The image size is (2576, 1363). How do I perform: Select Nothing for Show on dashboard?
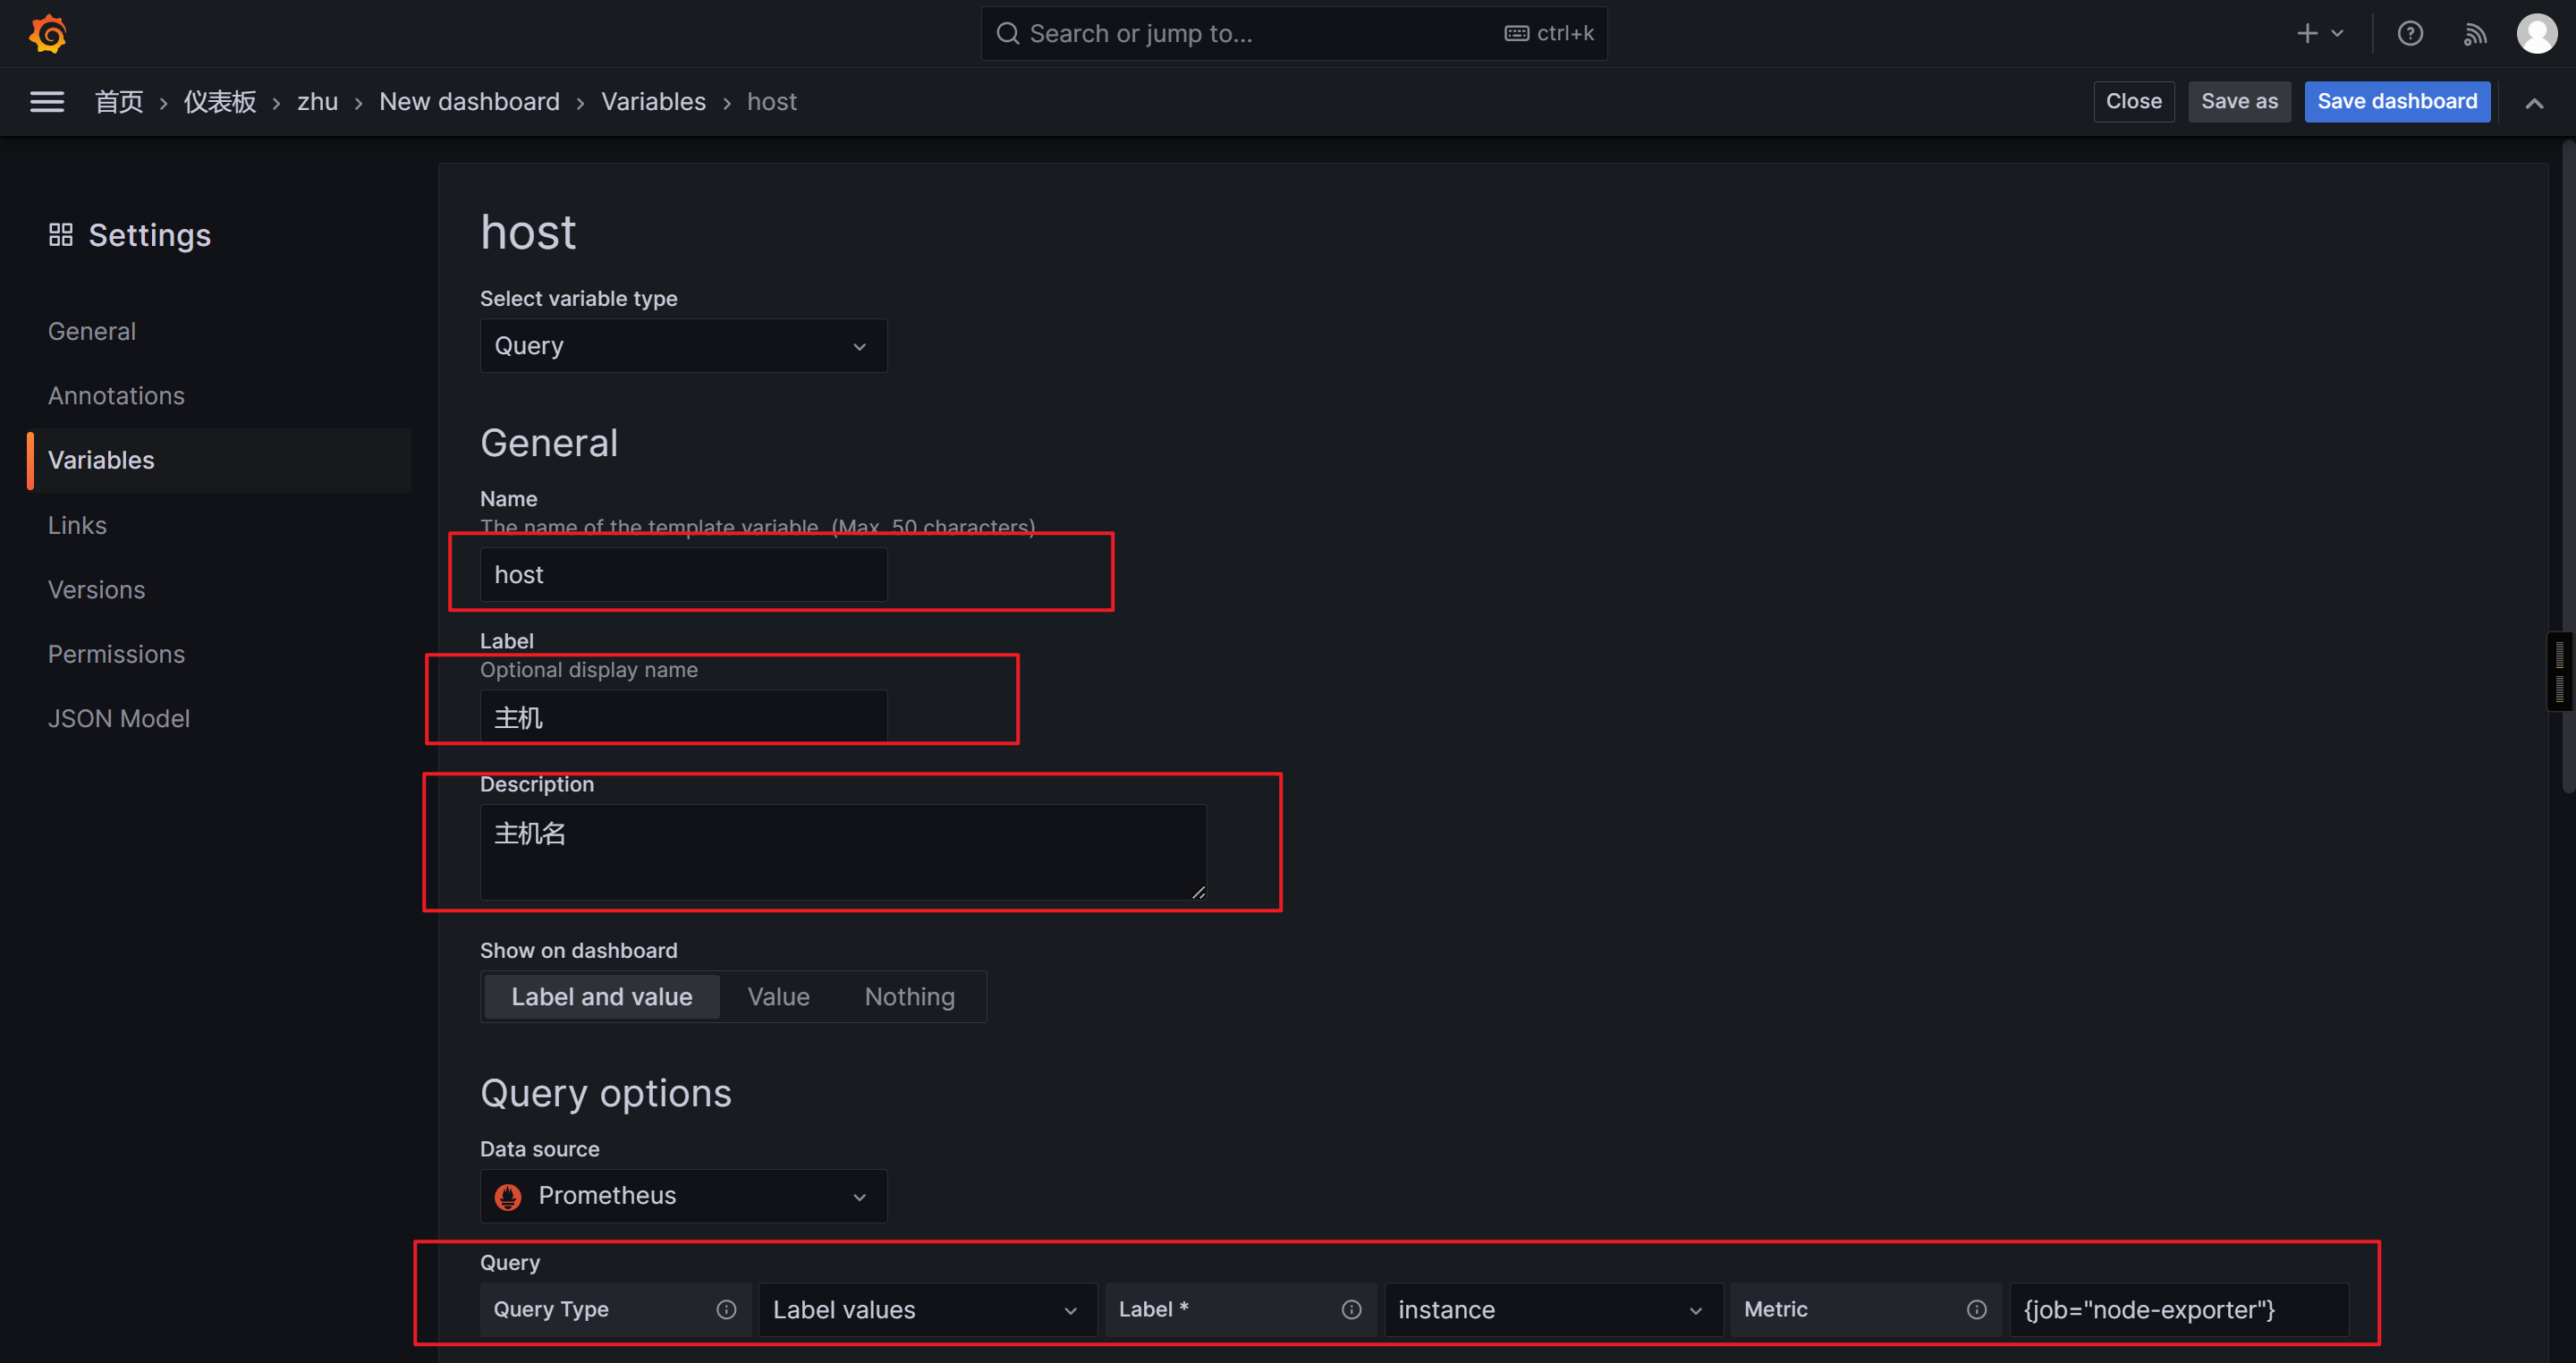(x=909, y=997)
